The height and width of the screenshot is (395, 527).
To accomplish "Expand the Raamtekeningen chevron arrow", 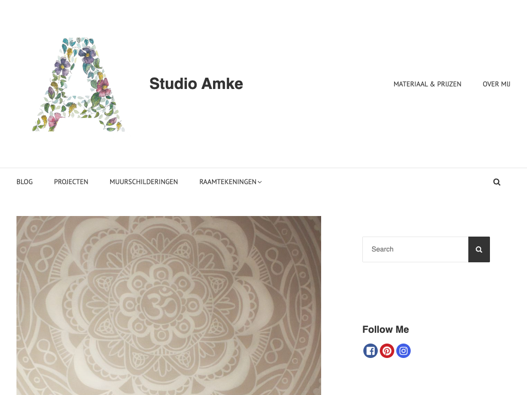I will click(x=260, y=182).
